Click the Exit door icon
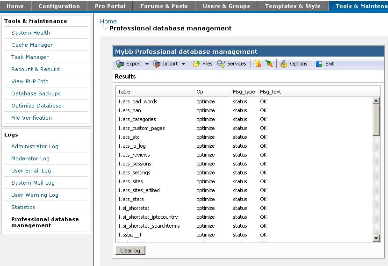The width and height of the screenshot is (388, 266). pos(319,64)
